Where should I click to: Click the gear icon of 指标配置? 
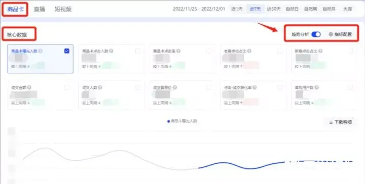pyautogui.click(x=331, y=34)
